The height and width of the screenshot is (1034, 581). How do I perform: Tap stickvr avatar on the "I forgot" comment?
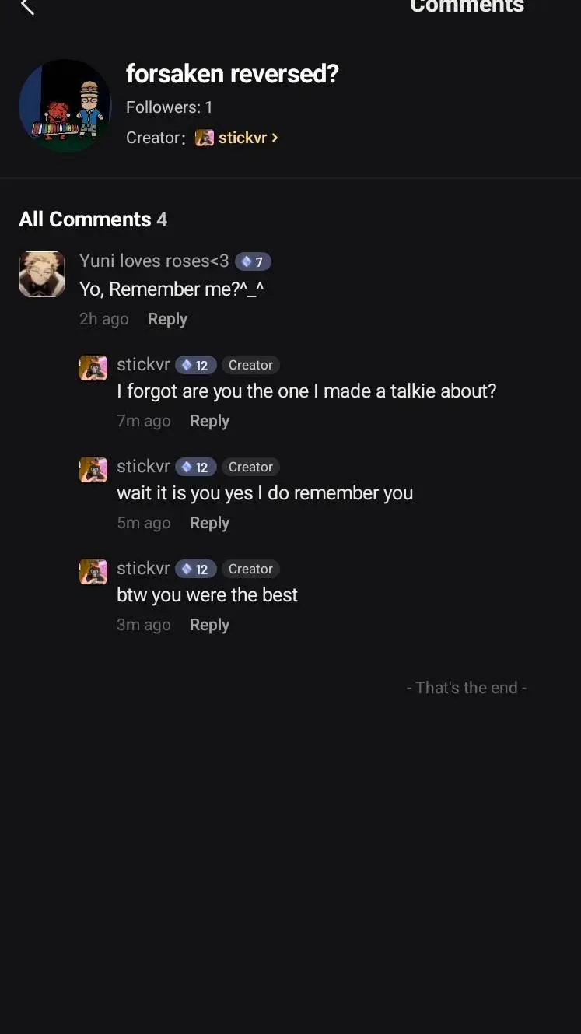(x=93, y=368)
